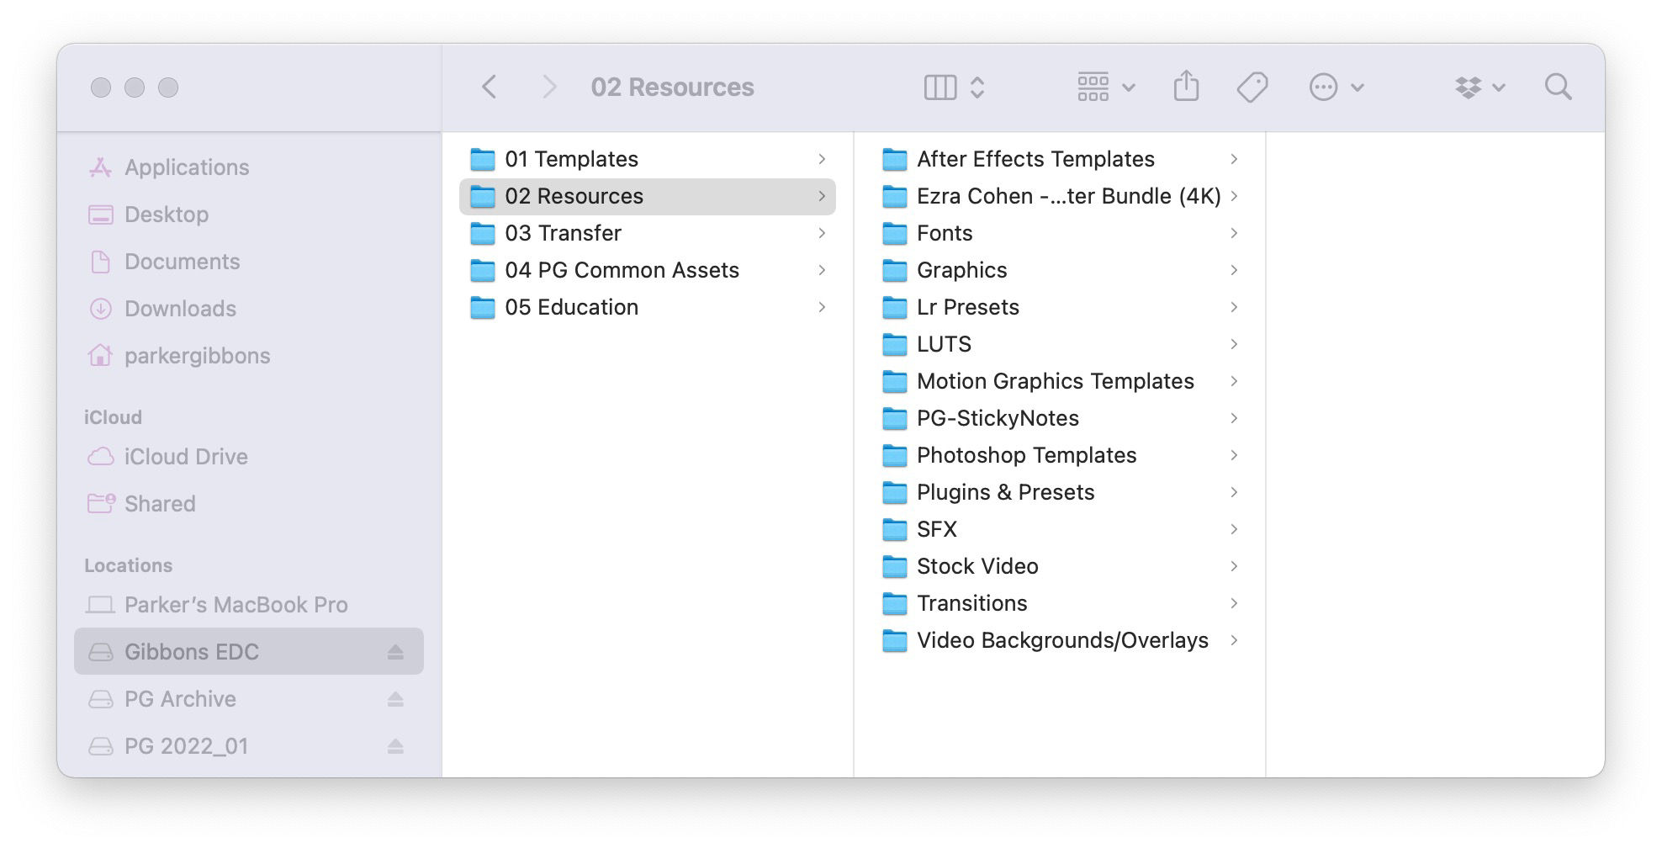This screenshot has height=848, width=1662.
Task: Open the view switcher up-down arrows
Action: (977, 87)
